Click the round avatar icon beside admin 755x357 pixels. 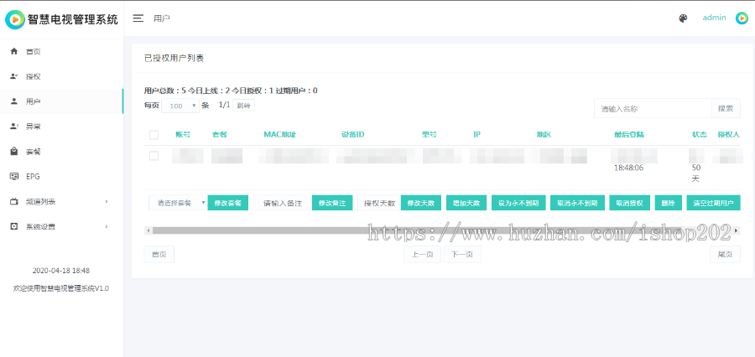click(x=742, y=18)
